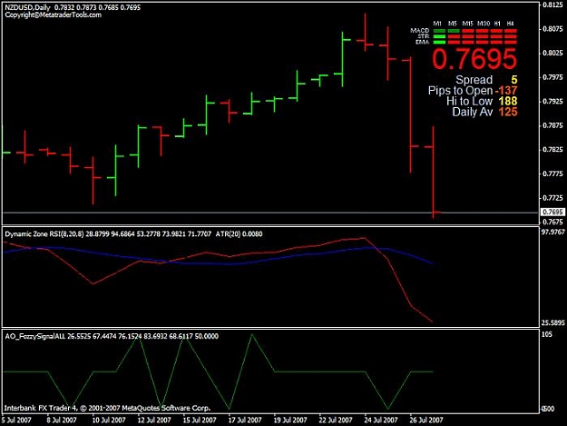This screenshot has height=426, width=567.
Task: Select the M1 timeframe column header
Action: coord(437,24)
